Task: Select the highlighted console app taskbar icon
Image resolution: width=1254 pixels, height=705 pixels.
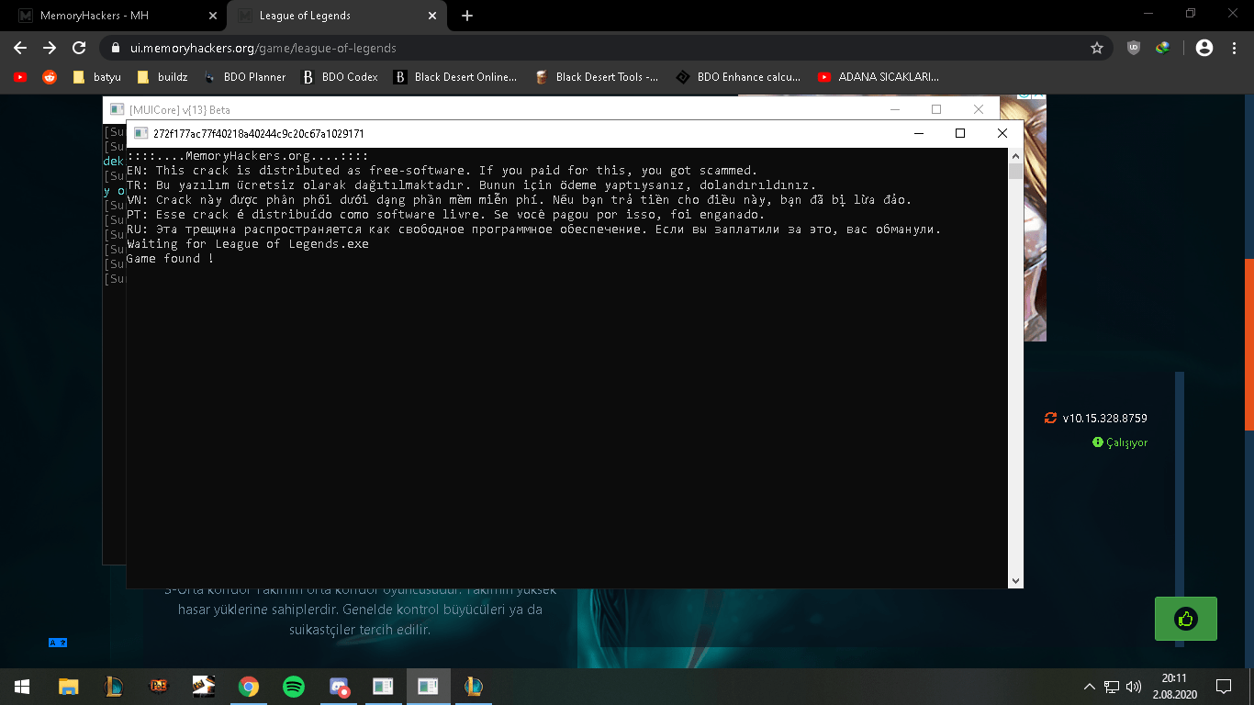Action: (x=429, y=686)
